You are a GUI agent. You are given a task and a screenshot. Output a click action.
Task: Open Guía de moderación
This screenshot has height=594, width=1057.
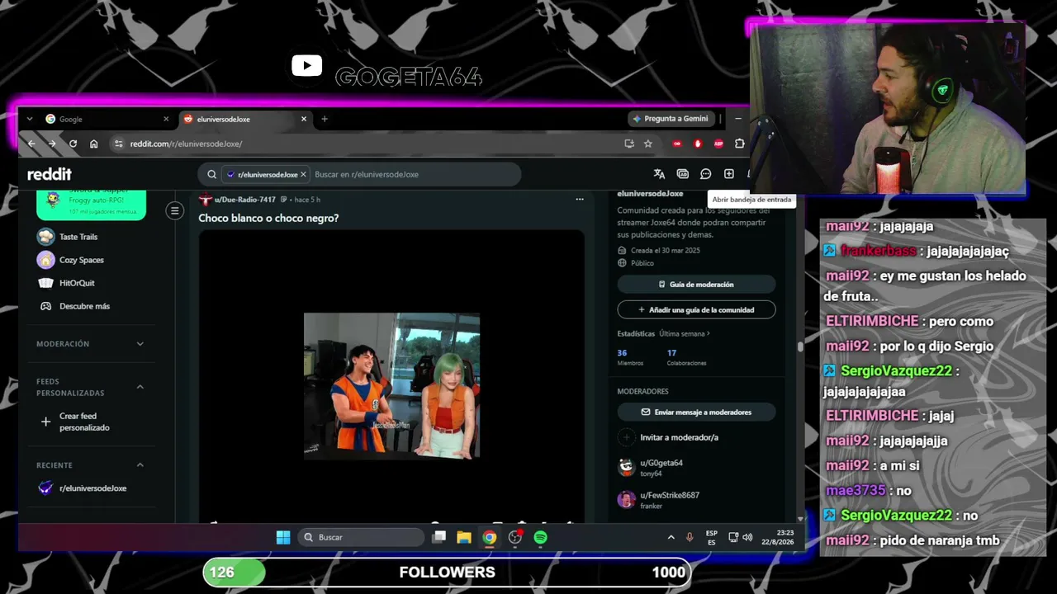696,285
